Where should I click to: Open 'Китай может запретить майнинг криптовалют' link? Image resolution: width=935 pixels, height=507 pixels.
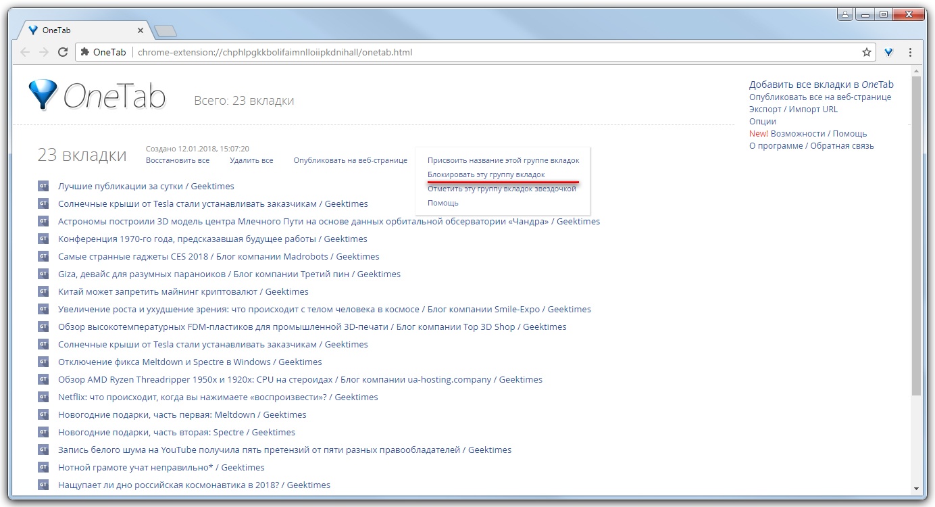tap(183, 291)
